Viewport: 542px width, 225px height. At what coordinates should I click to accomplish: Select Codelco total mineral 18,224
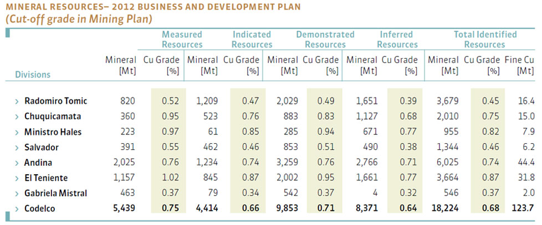444,208
